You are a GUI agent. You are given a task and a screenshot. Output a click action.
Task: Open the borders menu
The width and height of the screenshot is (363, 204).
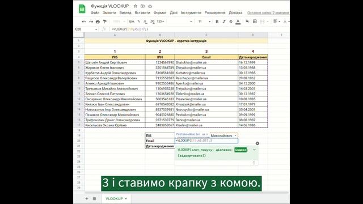click(255, 22)
